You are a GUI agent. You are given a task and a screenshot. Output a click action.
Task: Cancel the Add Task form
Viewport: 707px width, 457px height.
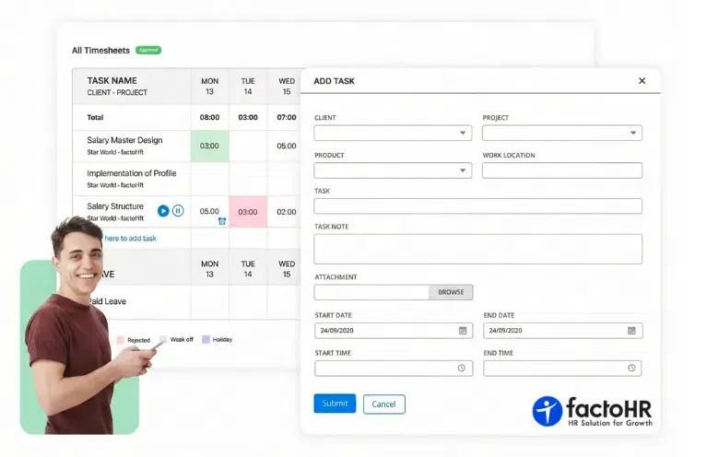[383, 404]
